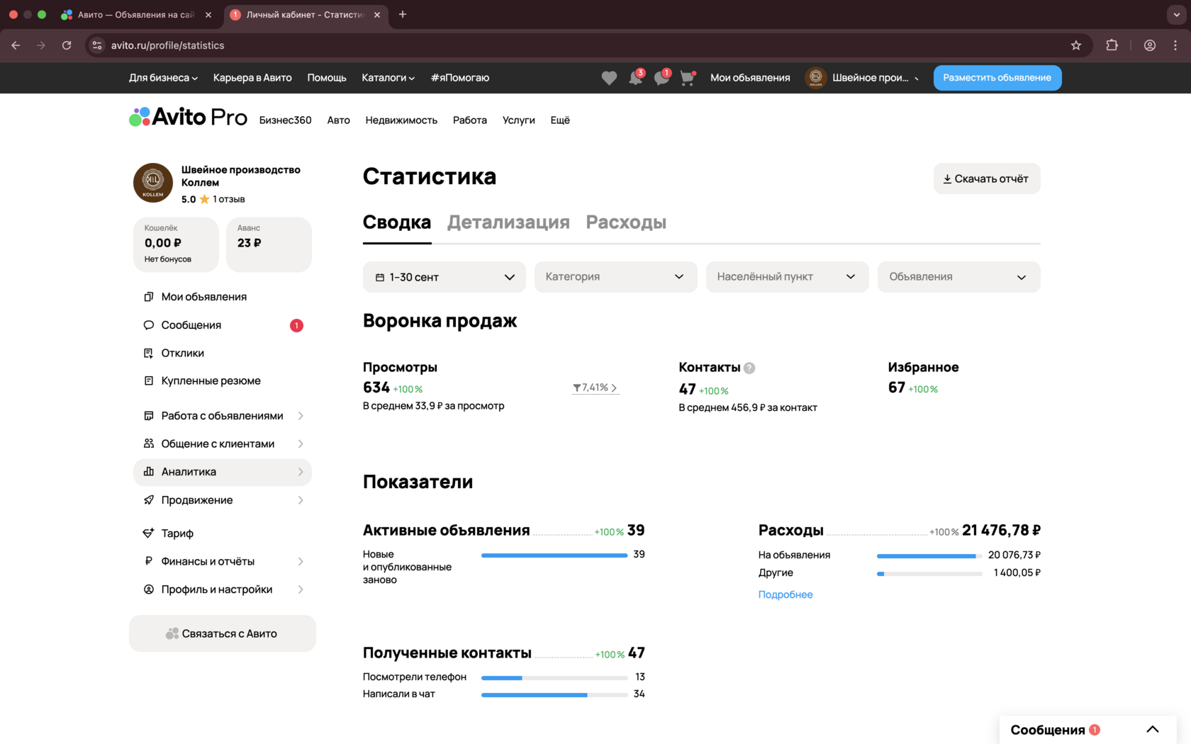Open the Услуги section
Screen dimensions: 1191x744
click(x=519, y=120)
